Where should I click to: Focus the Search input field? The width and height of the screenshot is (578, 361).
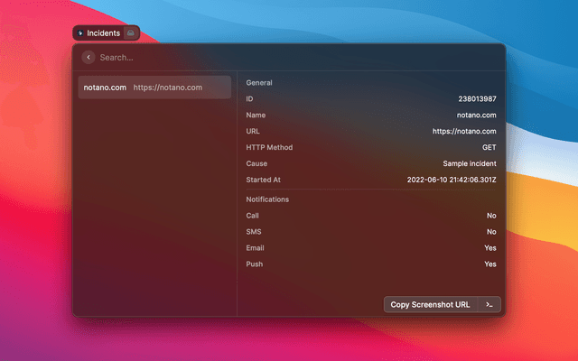271,57
